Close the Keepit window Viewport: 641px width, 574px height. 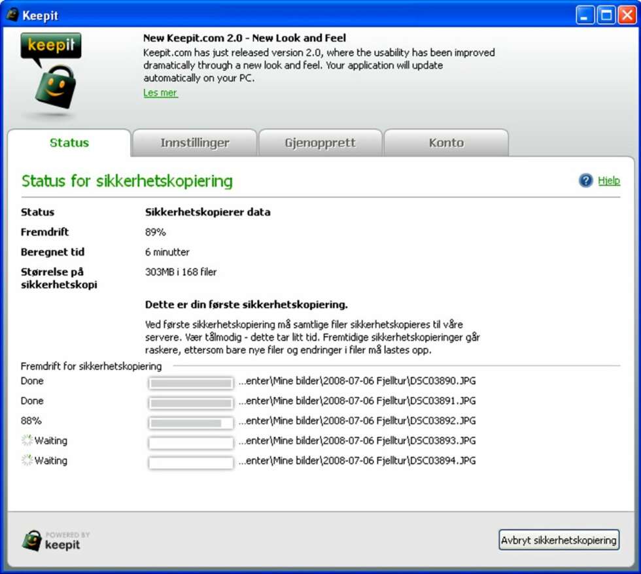[627, 16]
